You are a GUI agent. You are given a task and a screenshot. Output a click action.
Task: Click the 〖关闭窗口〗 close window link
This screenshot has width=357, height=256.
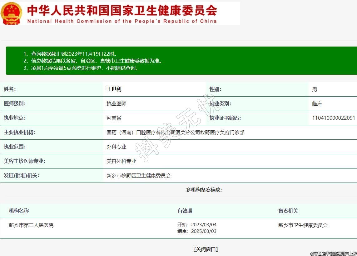pyautogui.click(x=206, y=249)
